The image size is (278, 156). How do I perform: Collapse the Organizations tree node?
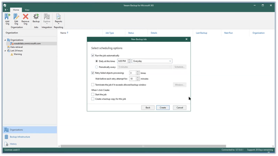pyautogui.click(x=5, y=40)
